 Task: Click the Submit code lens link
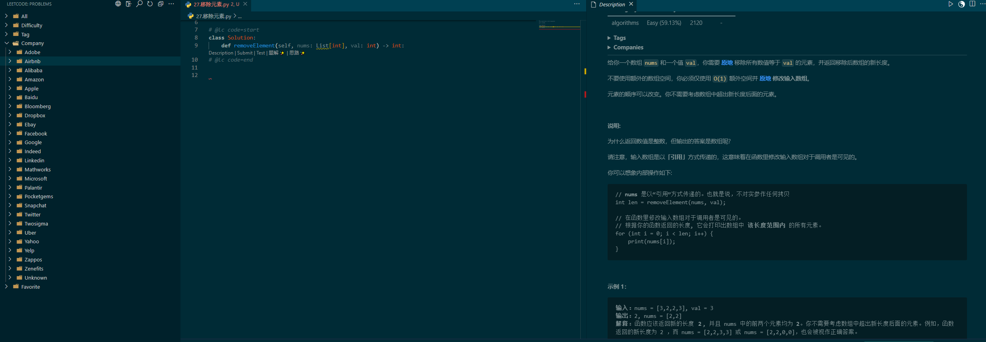click(x=245, y=53)
